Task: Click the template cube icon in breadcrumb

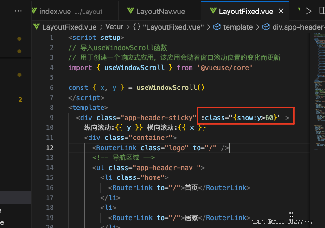Action: pyautogui.click(x=217, y=27)
